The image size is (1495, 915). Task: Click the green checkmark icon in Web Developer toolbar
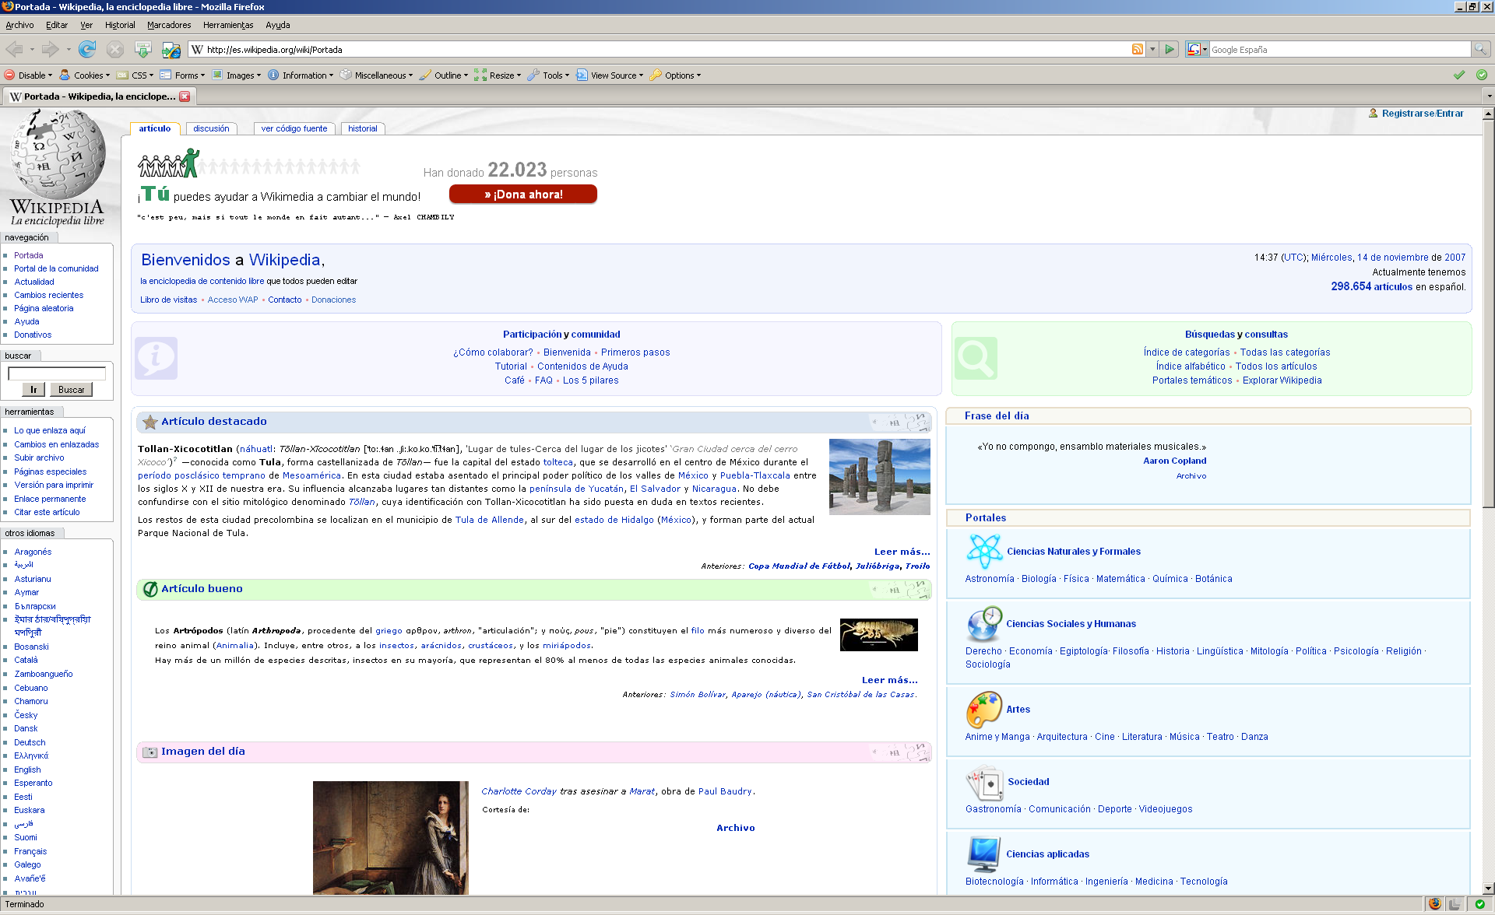(1459, 75)
